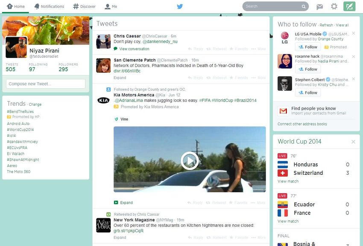The image size is (363, 246).
Task: Click the compose tweet quill button
Action: coord(349,6)
